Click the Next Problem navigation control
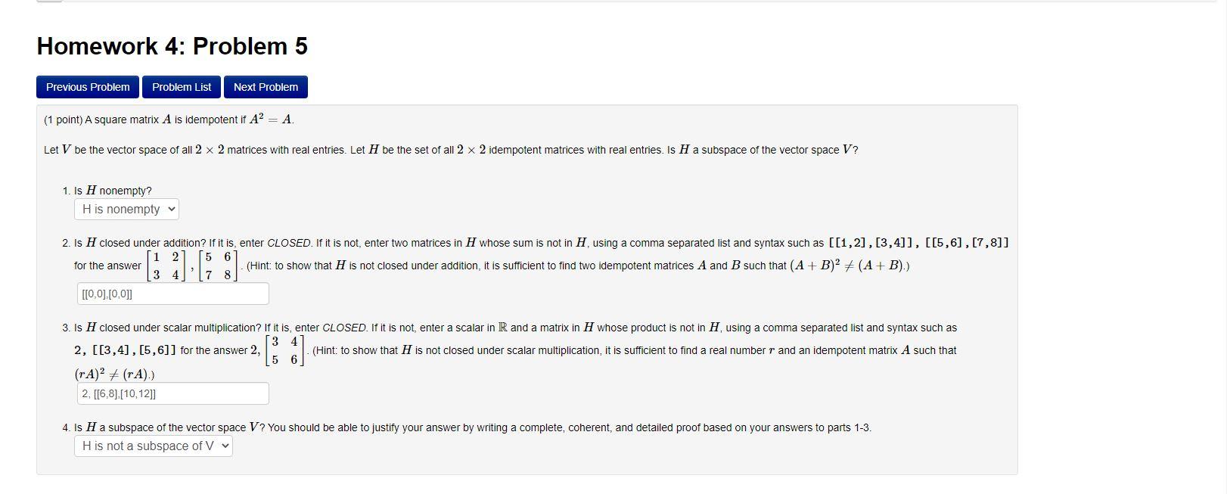The width and height of the screenshot is (1227, 494). click(x=266, y=86)
